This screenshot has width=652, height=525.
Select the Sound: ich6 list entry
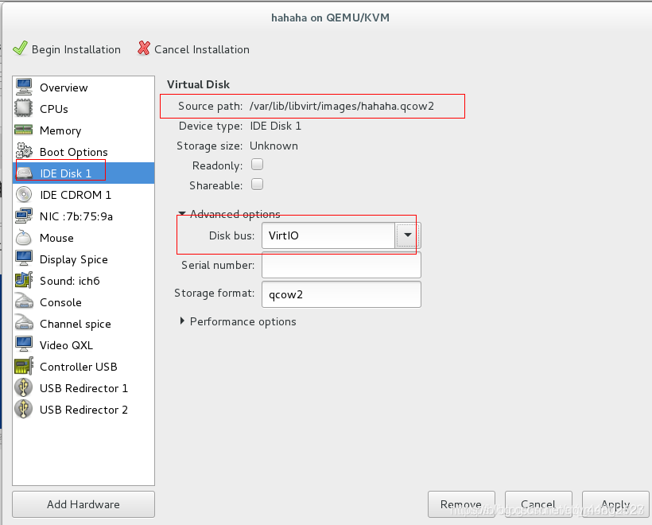[x=83, y=281]
